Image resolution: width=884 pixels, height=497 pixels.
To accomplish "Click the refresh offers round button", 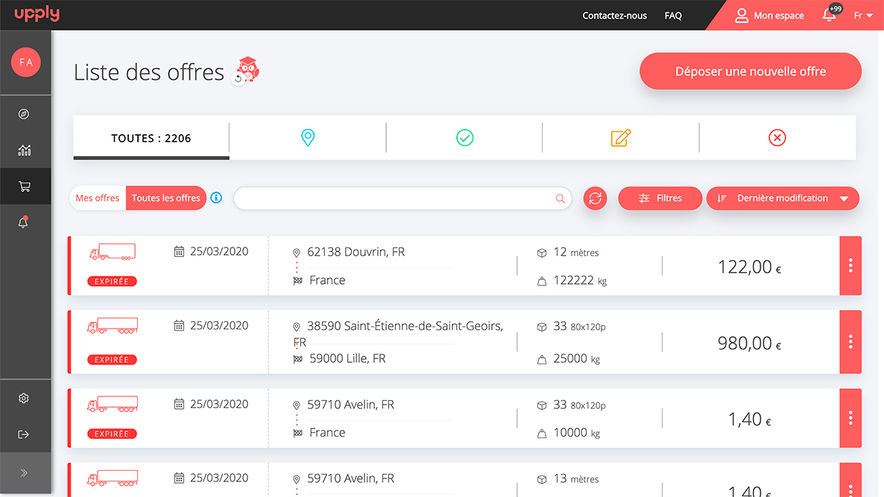I will [x=595, y=198].
